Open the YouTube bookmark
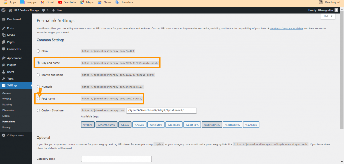Viewport: 344px width, 164px height. [x=67, y=2]
